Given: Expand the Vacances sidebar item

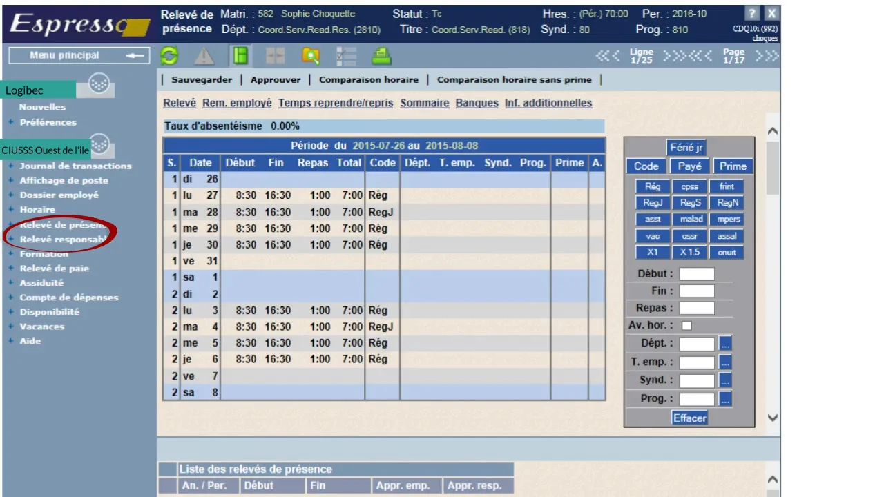Looking at the screenshot, I should (41, 327).
